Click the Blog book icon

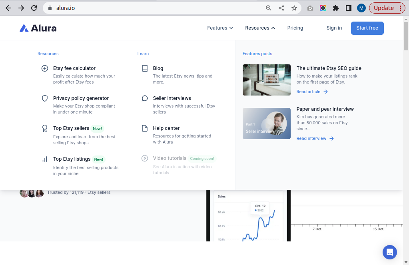coord(145,68)
